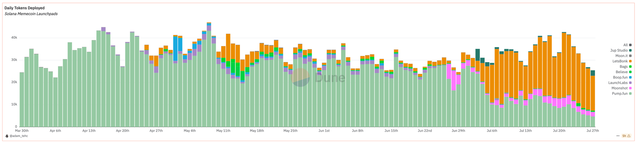Toggle the Jup Studio series in legend
Viewport: 638px width, 143px height.
(620, 50)
